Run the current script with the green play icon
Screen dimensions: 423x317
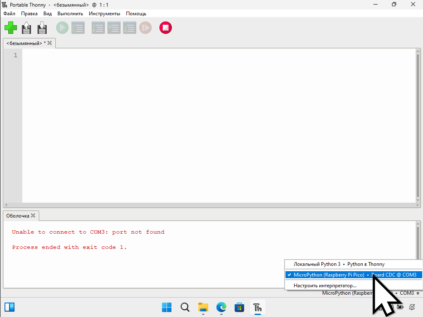[x=62, y=28]
